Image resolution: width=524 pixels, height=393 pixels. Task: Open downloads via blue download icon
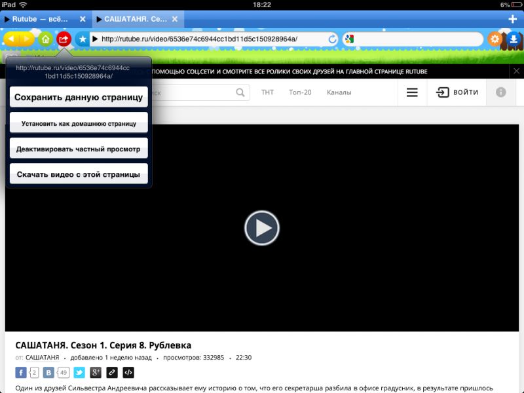(x=513, y=39)
